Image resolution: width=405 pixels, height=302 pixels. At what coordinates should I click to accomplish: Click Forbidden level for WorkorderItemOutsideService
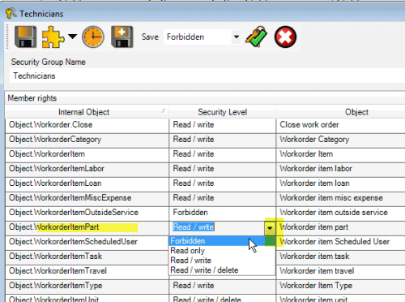[x=223, y=213]
